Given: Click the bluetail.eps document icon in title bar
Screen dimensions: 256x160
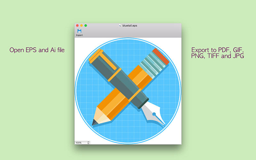Looking at the screenshot, I should [120, 26].
